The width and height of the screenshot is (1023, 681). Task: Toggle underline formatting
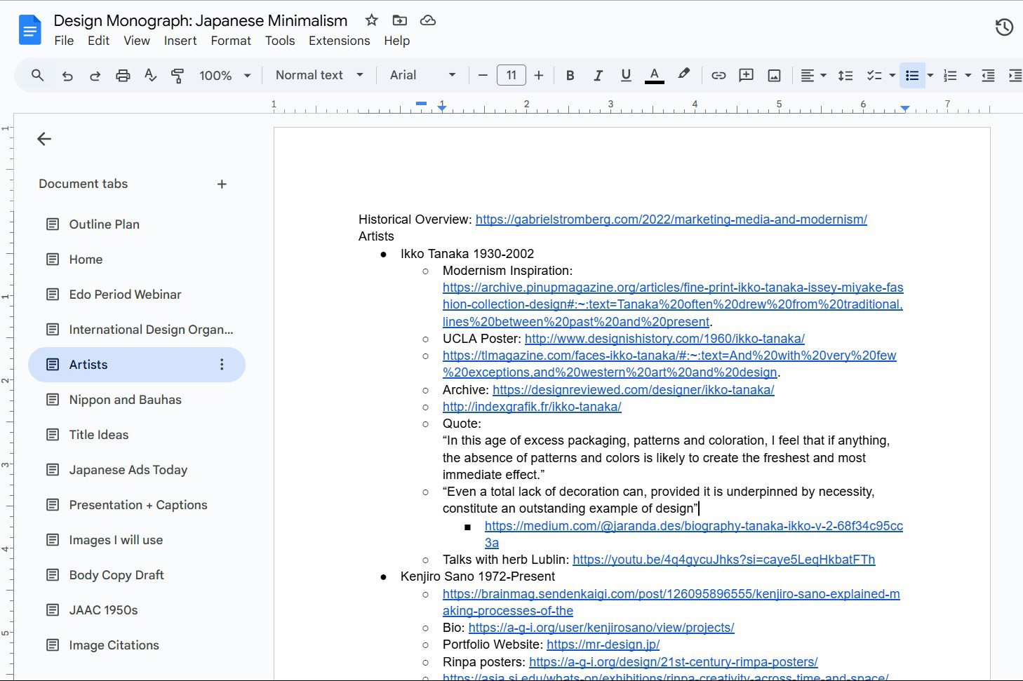click(x=625, y=75)
